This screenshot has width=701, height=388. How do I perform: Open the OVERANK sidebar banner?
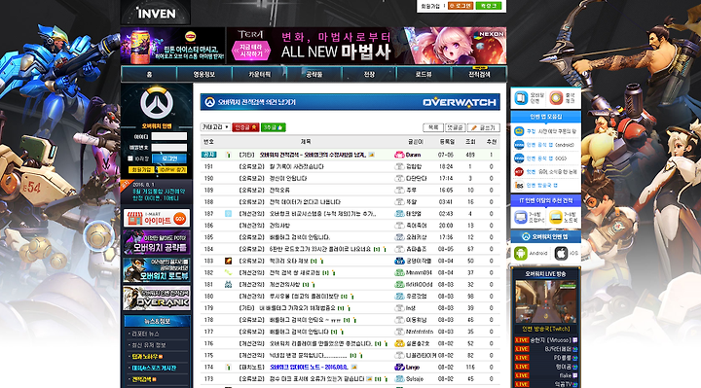pos(157,298)
